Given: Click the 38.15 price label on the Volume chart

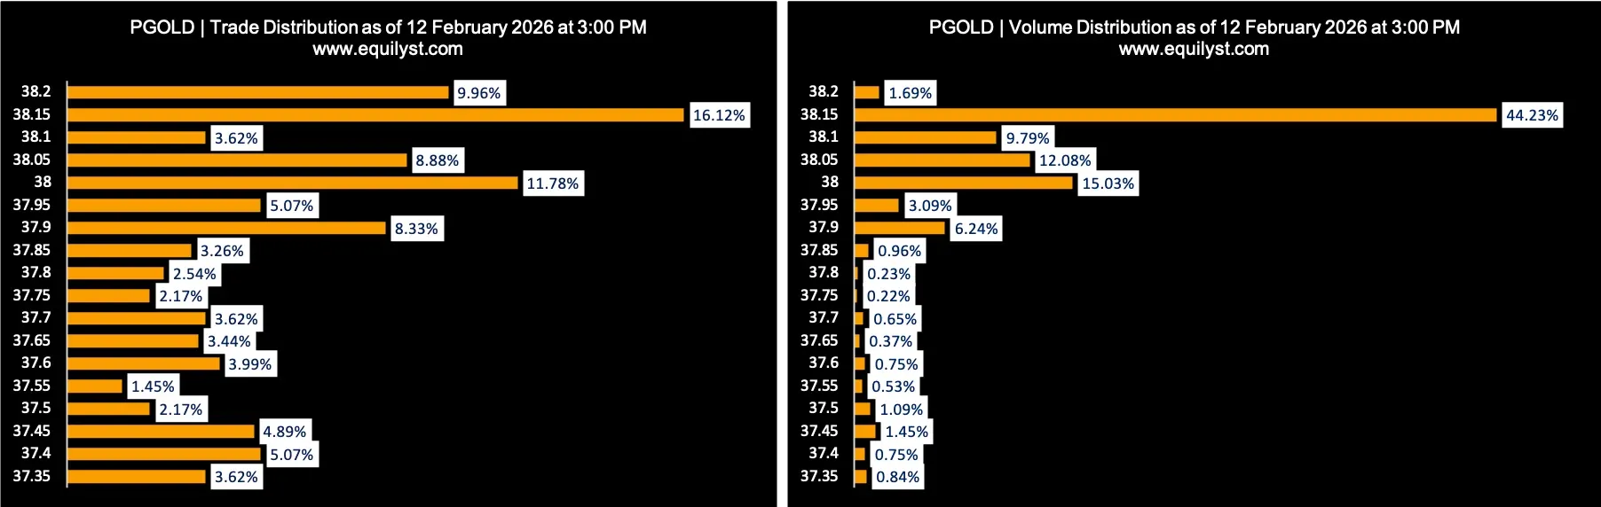Looking at the screenshot, I should [819, 114].
